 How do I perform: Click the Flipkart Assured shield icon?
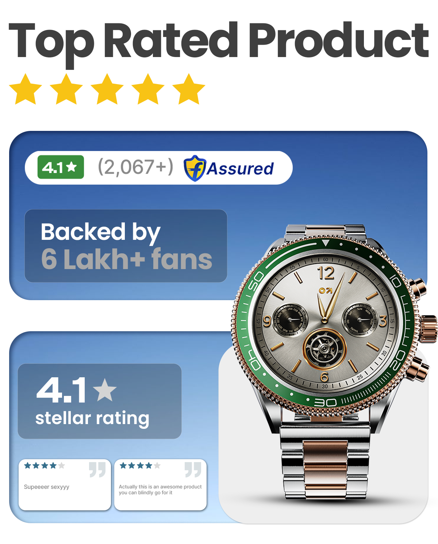point(195,168)
